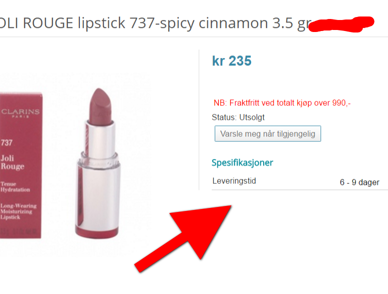Click the 737 shade number on box
Image resolution: width=388 pixels, height=294 pixels.
coord(6,142)
